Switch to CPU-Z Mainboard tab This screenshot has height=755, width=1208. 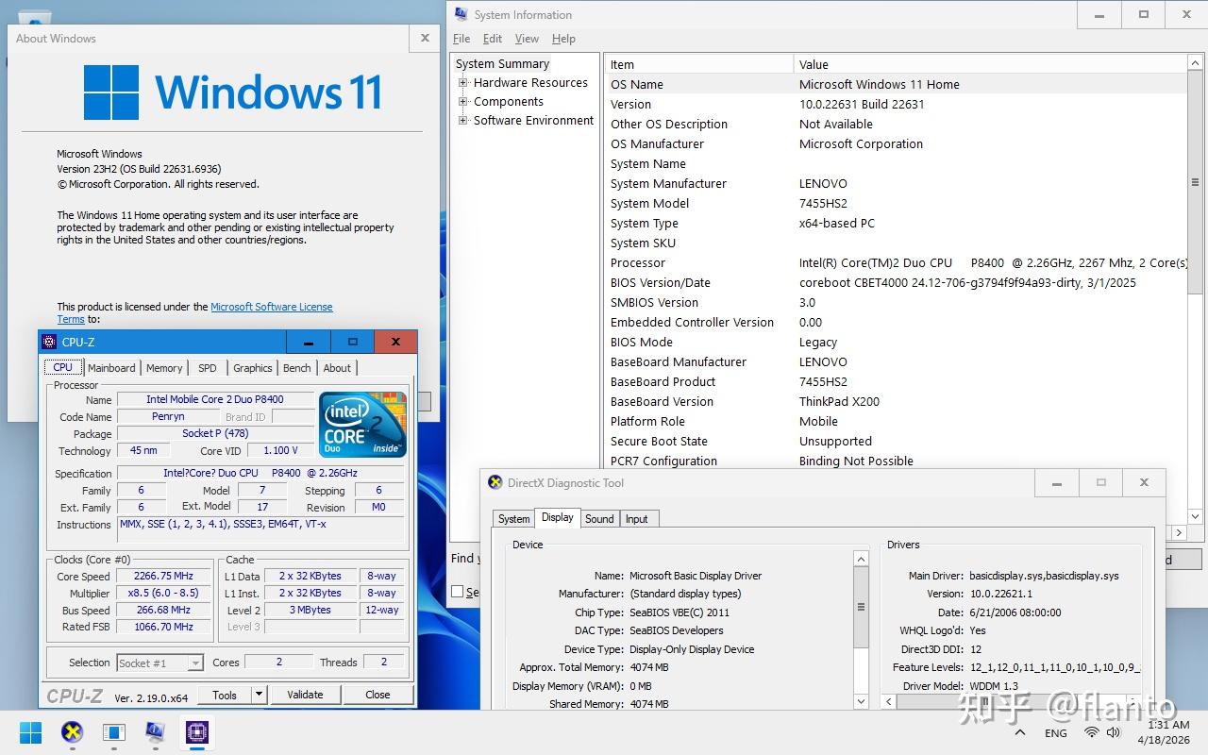tap(111, 368)
